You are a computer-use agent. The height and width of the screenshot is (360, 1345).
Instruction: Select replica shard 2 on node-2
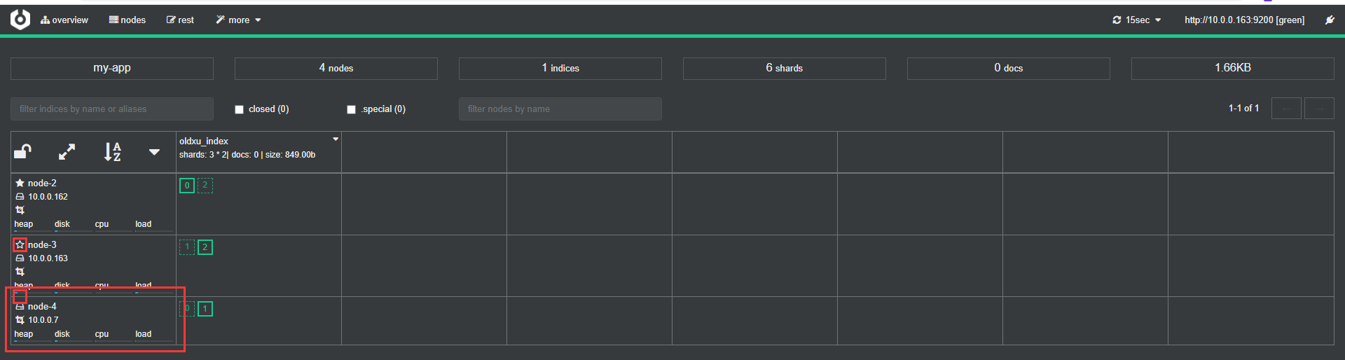click(205, 186)
